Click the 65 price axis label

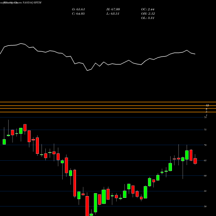[x=205, y=160]
